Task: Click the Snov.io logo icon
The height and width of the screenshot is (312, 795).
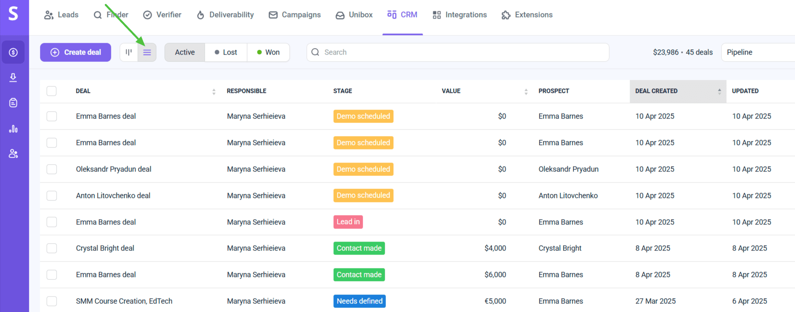Action: point(13,14)
